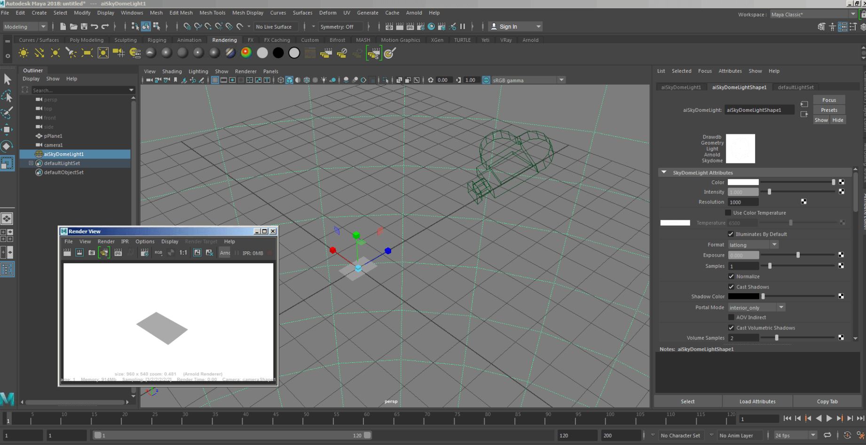Undo last action icon
Screen dimensions: 866x445
click(x=94, y=26)
